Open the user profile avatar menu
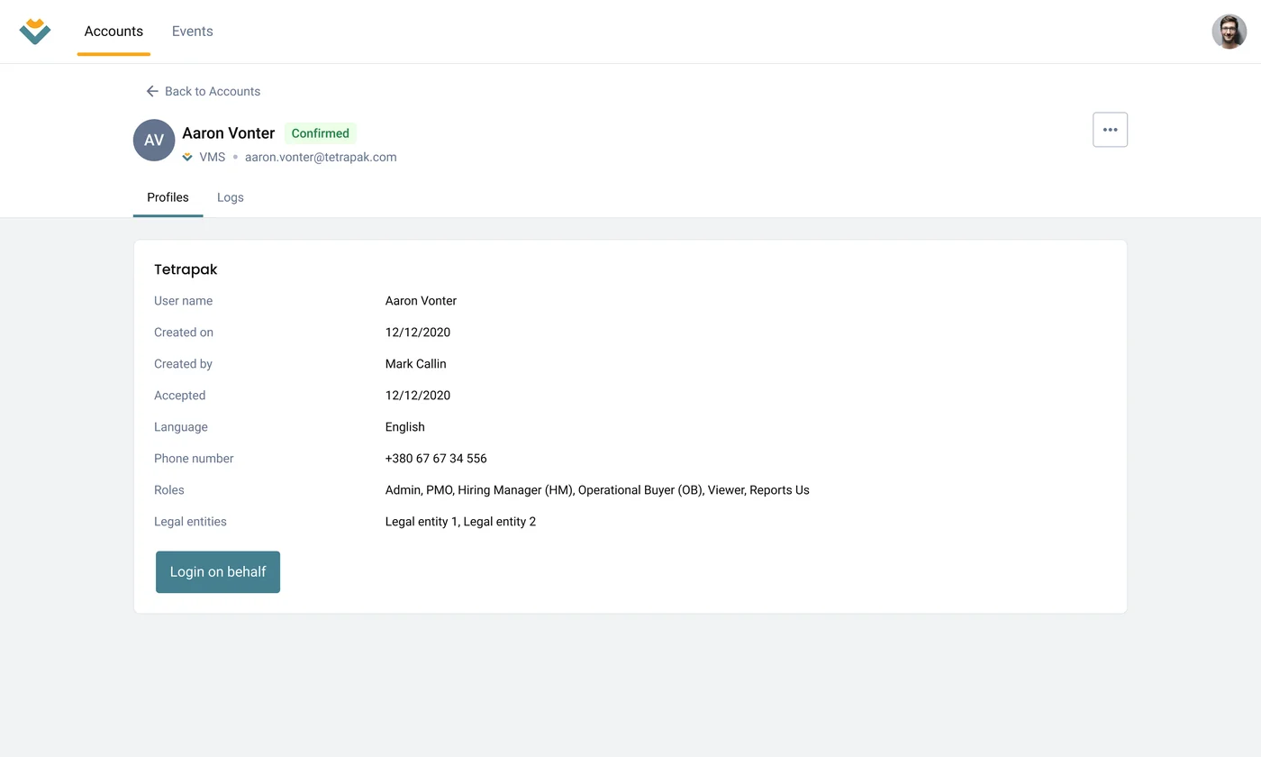The image size is (1261, 757). [x=1229, y=32]
